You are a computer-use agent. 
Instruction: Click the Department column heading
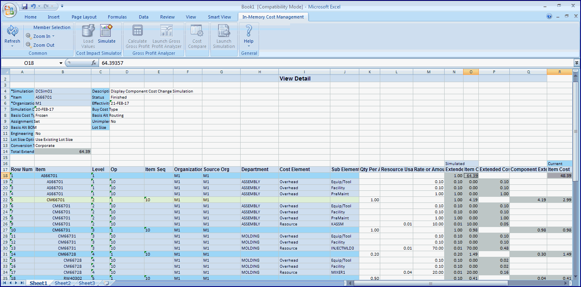pyautogui.click(x=260, y=169)
